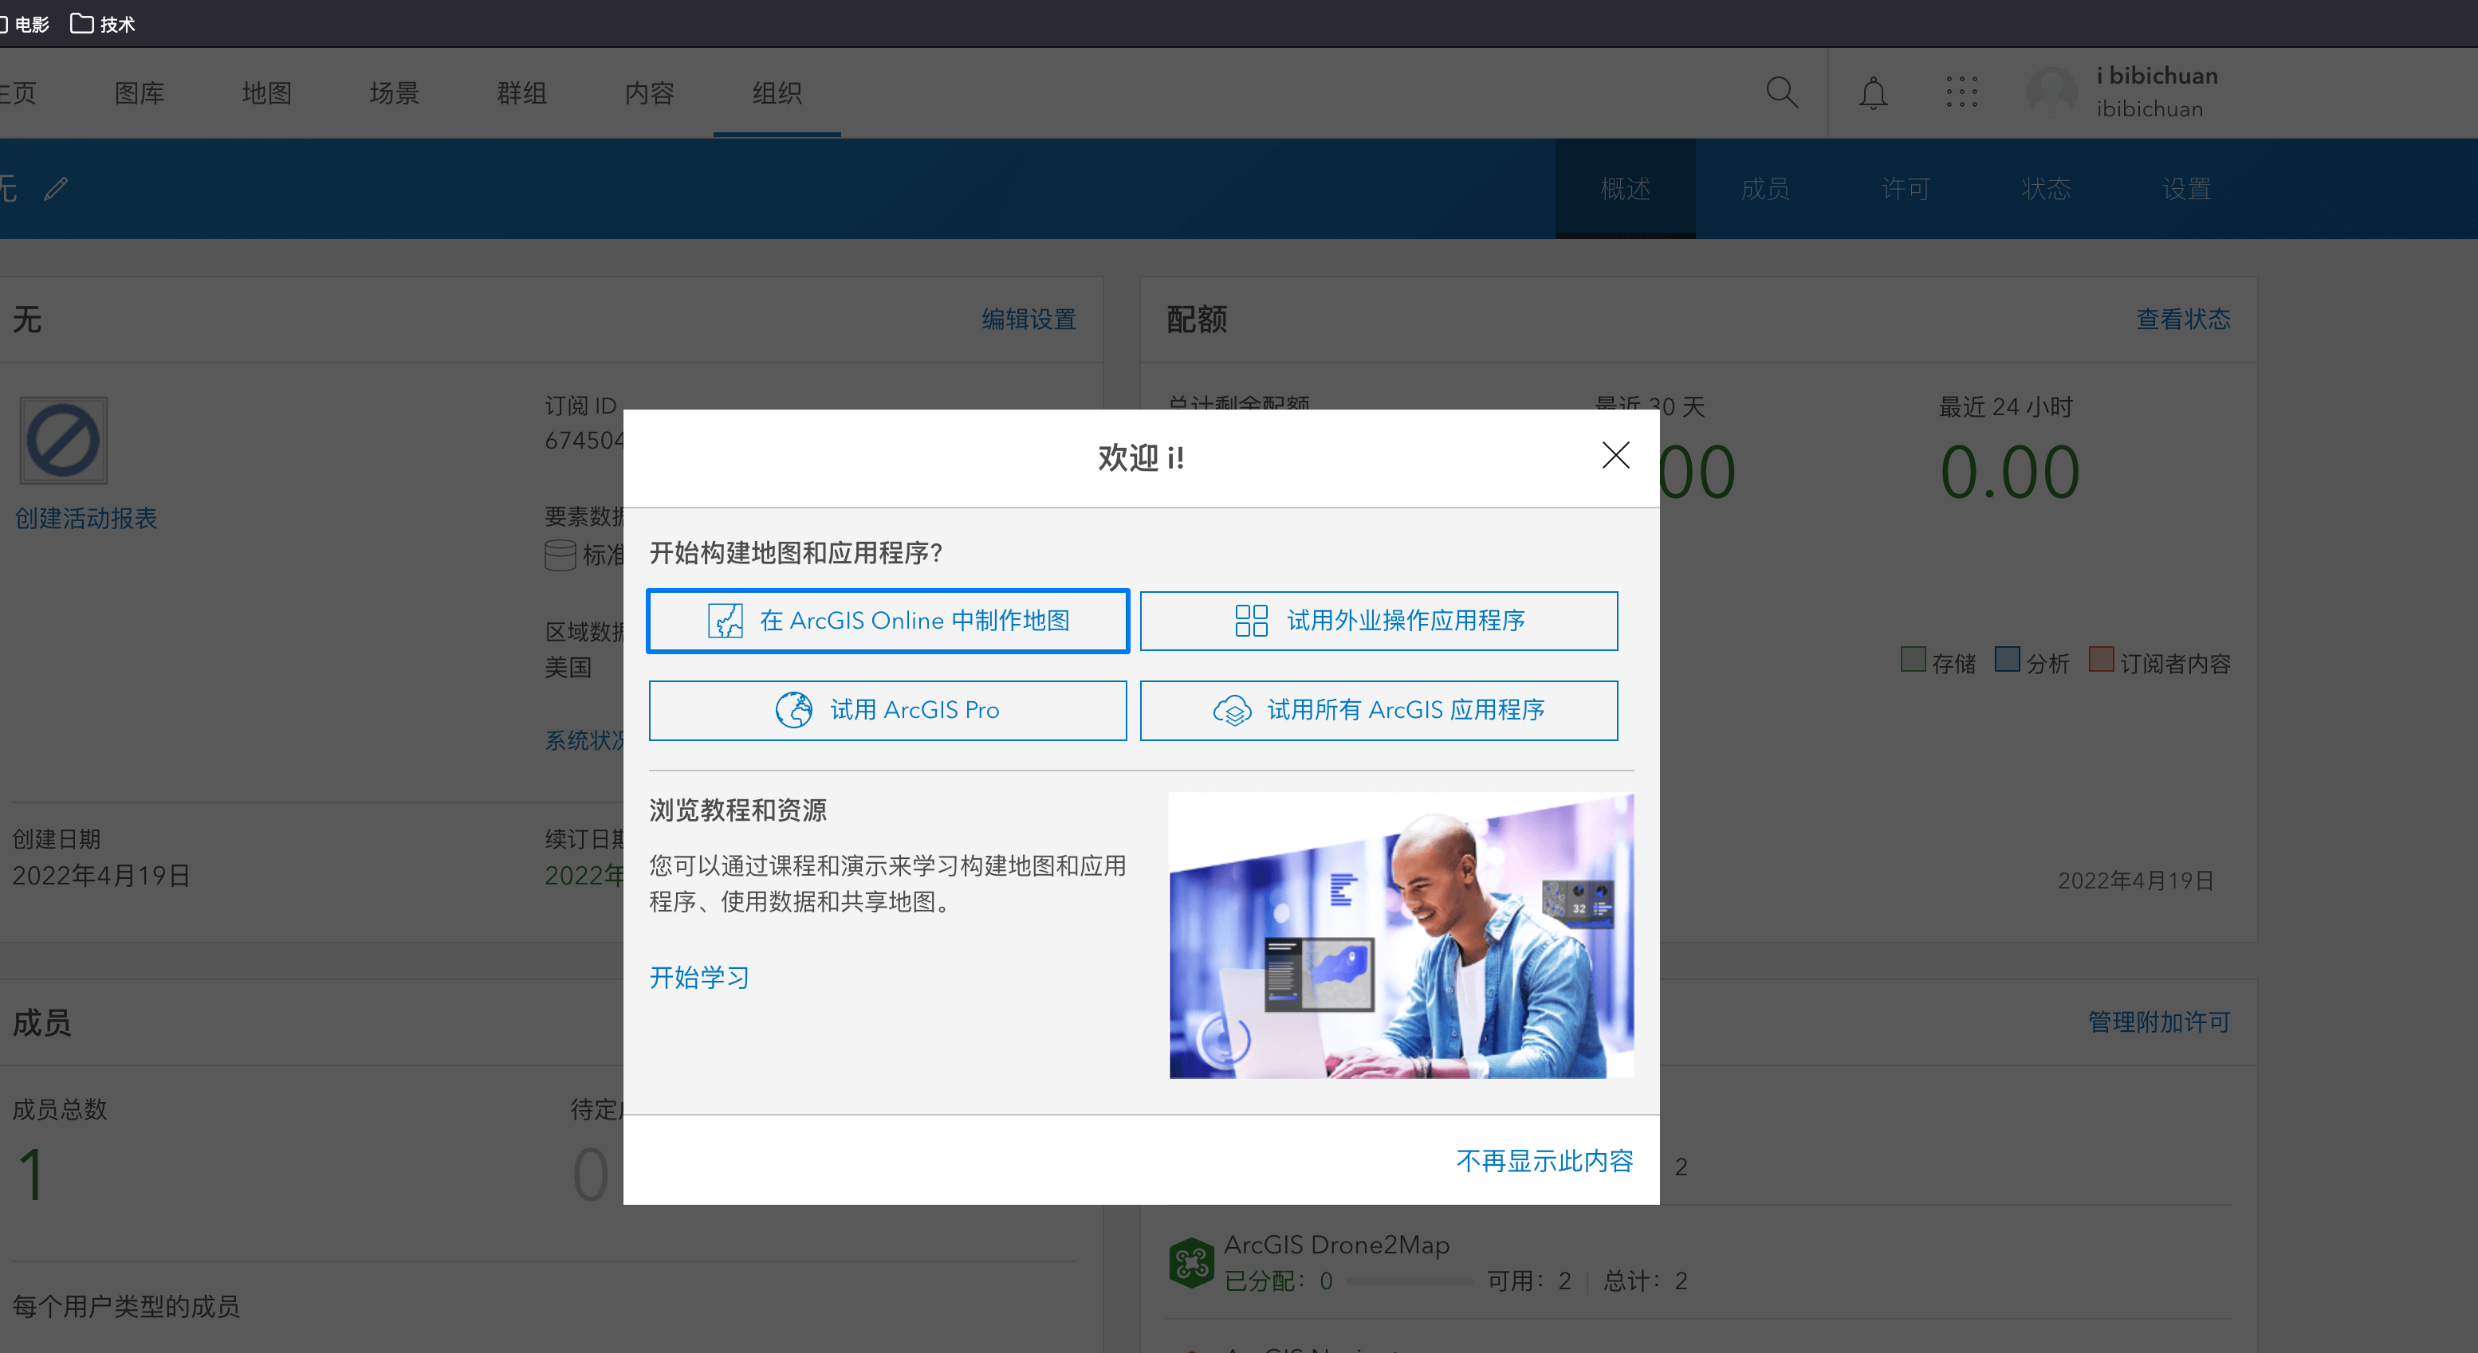
Task: Click 试用 ArcGIS Pro button
Action: click(x=887, y=710)
